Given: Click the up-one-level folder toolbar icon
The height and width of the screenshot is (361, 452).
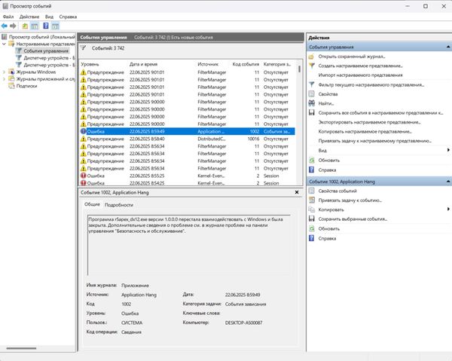Looking at the screenshot, I should pyautogui.click(x=25, y=26).
